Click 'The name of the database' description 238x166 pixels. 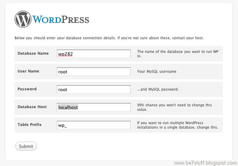click(178, 54)
